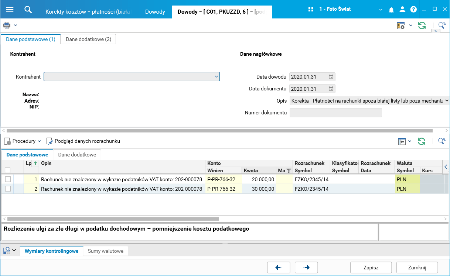Expand the bottom panel search-save dropdown arrow
The image size is (450, 276).
[14, 251]
